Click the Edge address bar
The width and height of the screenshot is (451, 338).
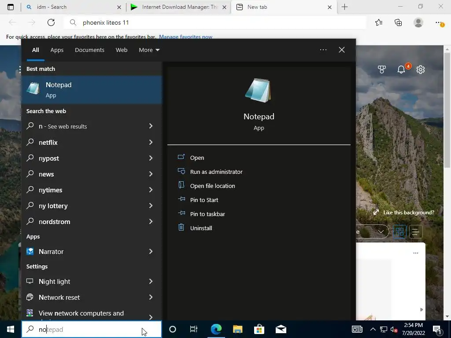pyautogui.click(x=215, y=22)
